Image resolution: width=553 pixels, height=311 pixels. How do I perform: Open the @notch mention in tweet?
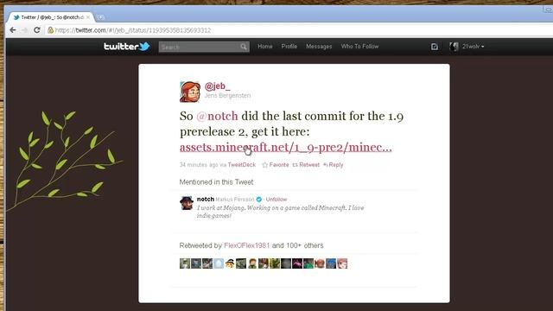pyautogui.click(x=217, y=116)
